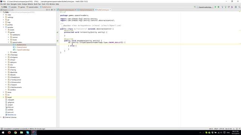Click taskbar clock showing date and time
Viewport: 241px width, 135px height.
[235, 132]
